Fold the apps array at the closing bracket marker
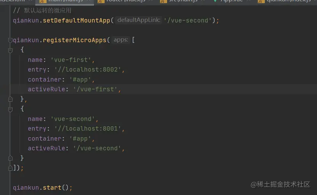Screen dimensions: 317x195 tap(10, 168)
